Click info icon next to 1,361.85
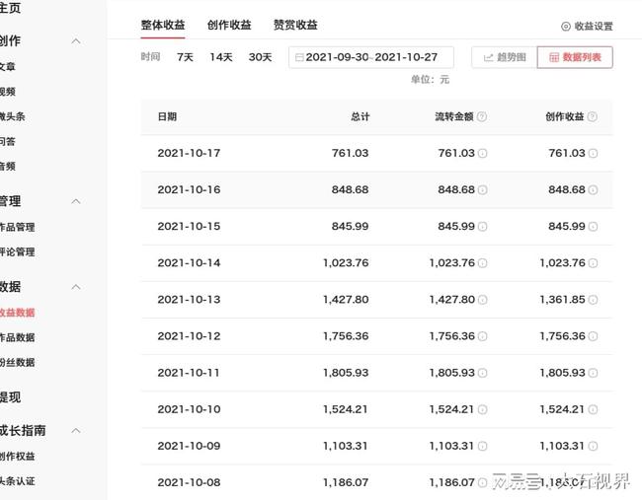The image size is (642, 500). coord(593,300)
